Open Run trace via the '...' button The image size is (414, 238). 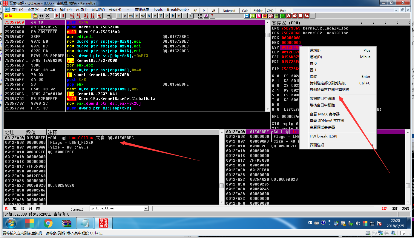[x=185, y=16]
